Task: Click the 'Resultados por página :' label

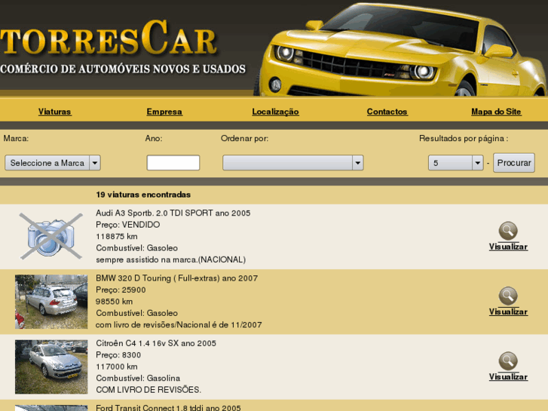Action: pos(464,139)
